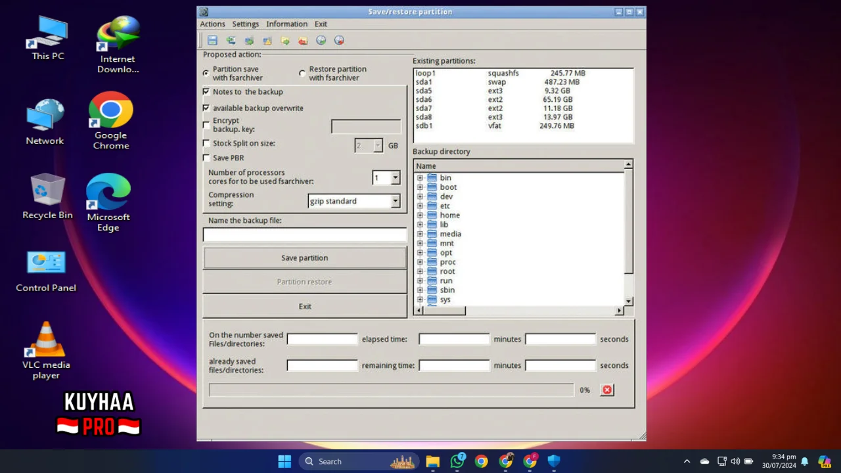Enable the Save PBR checkbox
Image resolution: width=841 pixels, height=473 pixels.
pyautogui.click(x=206, y=158)
